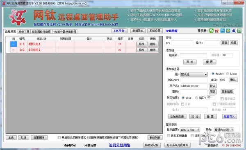Click the 反选 invert selection button
The image size is (246, 150).
pyautogui.click(x=23, y=138)
